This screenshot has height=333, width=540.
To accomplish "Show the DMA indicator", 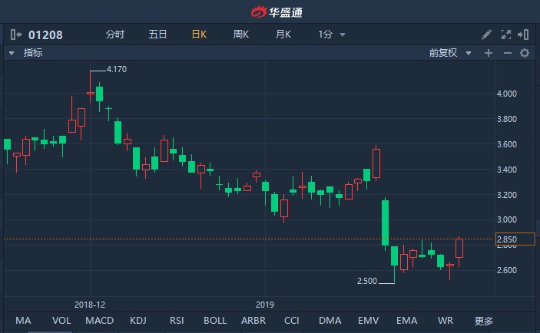I will (330, 321).
